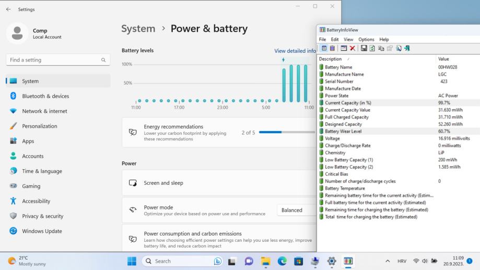Open the Apps settings category
Image resolution: width=480 pixels, height=270 pixels.
click(58, 141)
